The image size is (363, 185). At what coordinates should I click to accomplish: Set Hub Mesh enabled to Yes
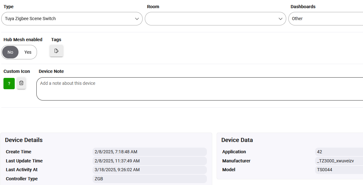pos(28,52)
